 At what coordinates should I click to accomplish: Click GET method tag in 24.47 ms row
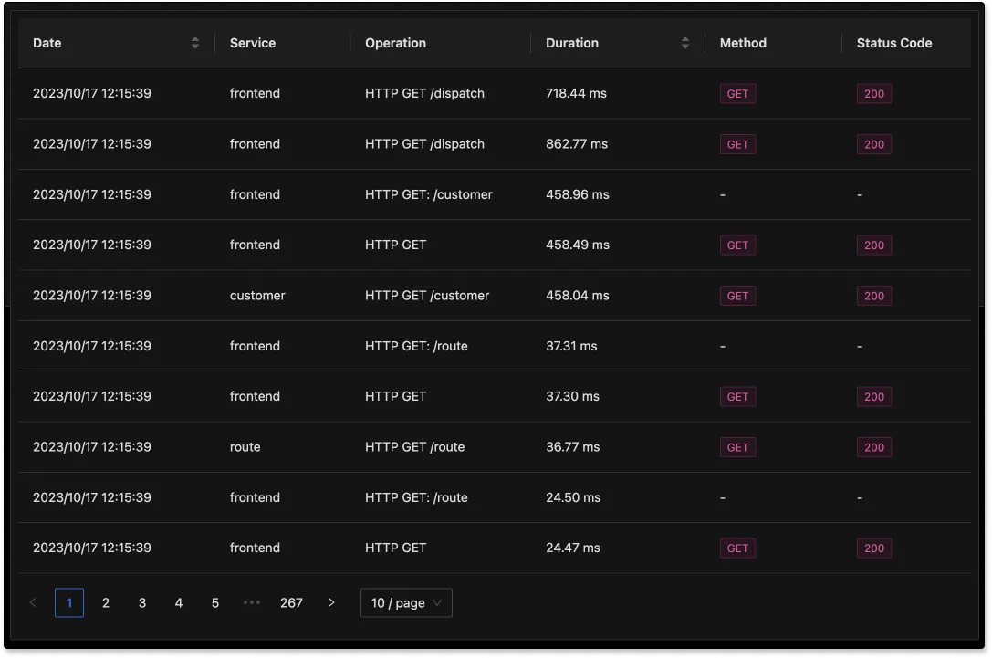point(737,548)
